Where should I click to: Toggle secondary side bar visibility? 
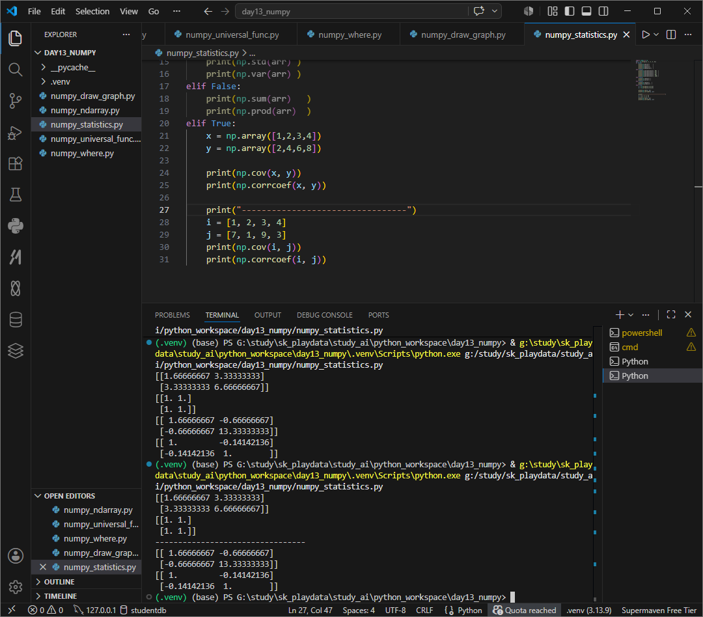click(x=603, y=11)
